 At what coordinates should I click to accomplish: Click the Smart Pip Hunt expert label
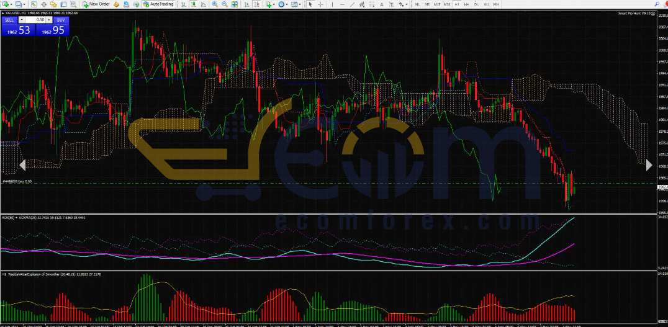click(x=637, y=13)
